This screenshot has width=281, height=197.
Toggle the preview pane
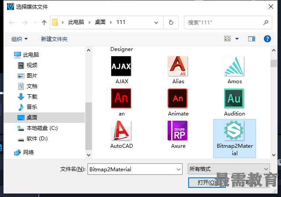252,39
